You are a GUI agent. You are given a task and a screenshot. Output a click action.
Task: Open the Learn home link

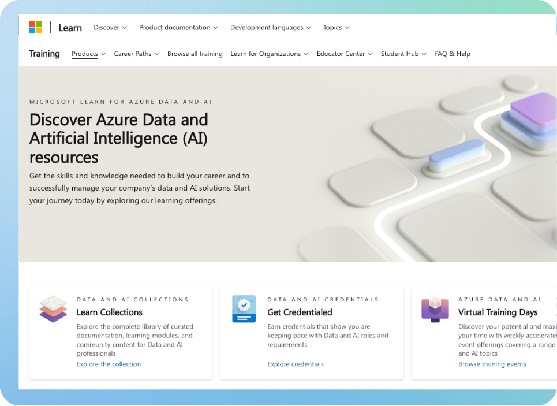tap(70, 28)
